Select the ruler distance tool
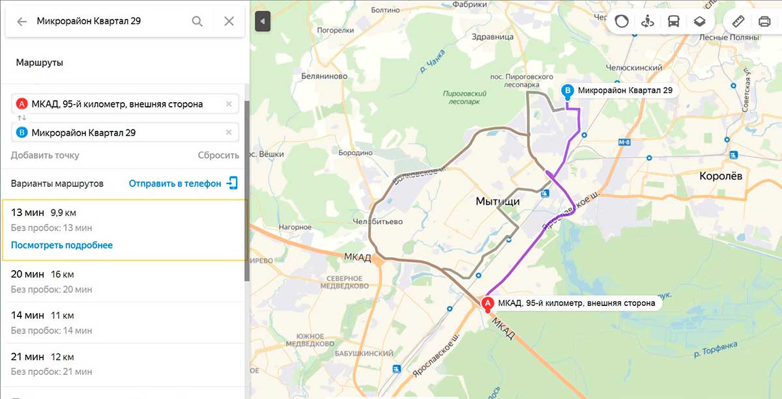 [x=738, y=21]
